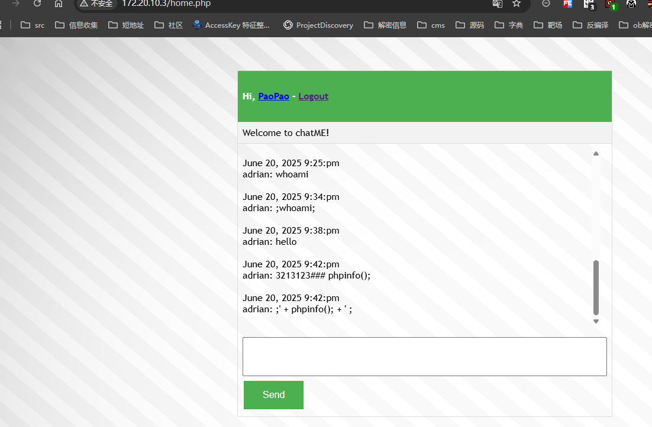The height and width of the screenshot is (427, 652).
Task: Open the red FE extension icon
Action: coord(567,4)
